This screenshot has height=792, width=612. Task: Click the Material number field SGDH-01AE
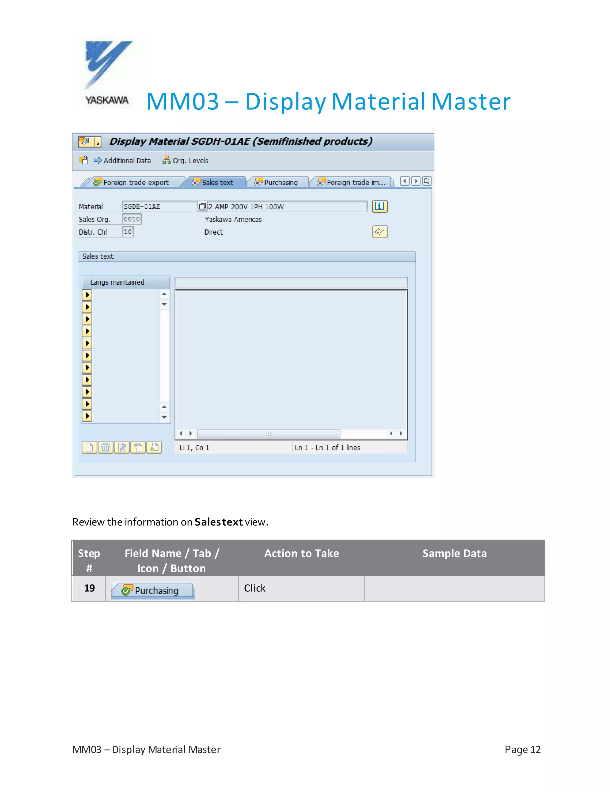[160, 206]
